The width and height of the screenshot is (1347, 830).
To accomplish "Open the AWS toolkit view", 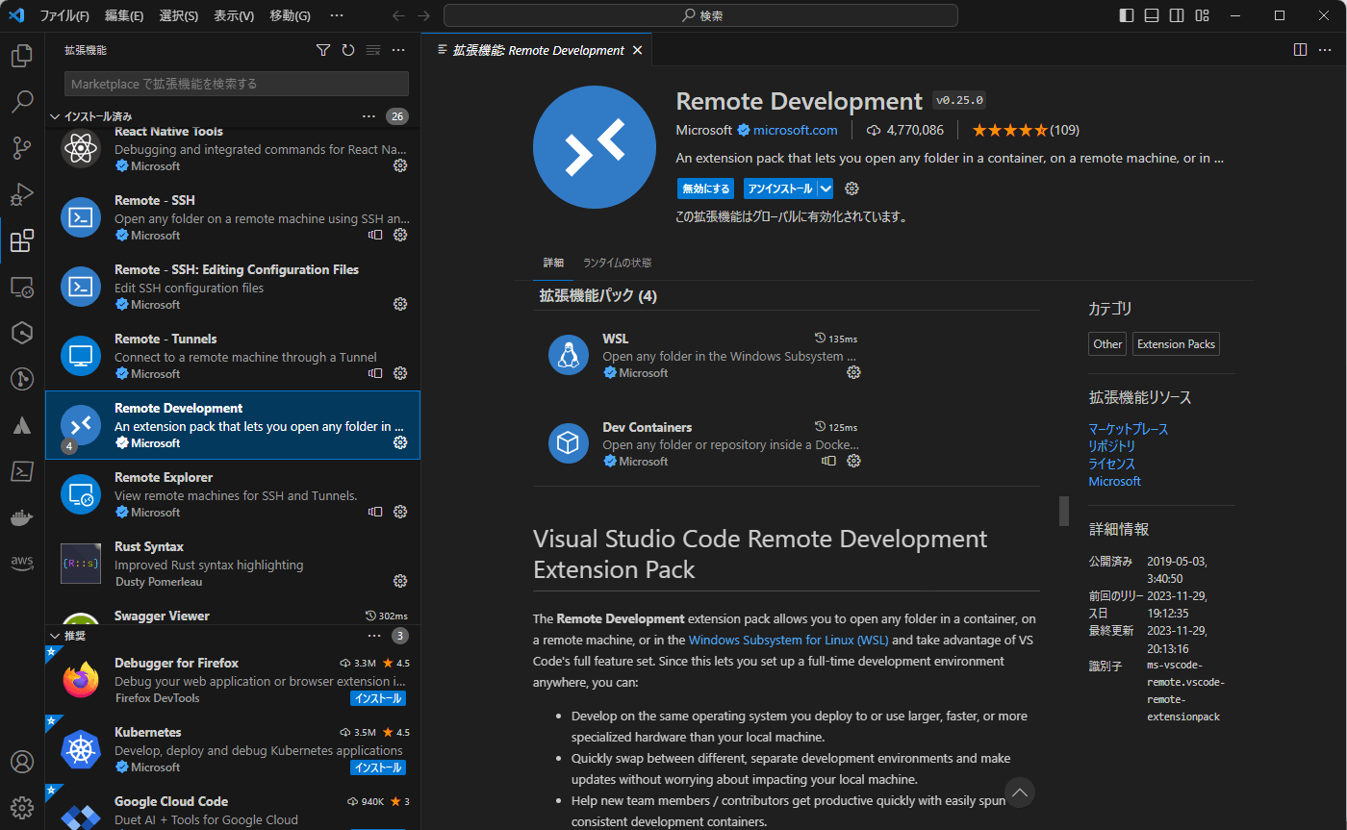I will pyautogui.click(x=22, y=563).
